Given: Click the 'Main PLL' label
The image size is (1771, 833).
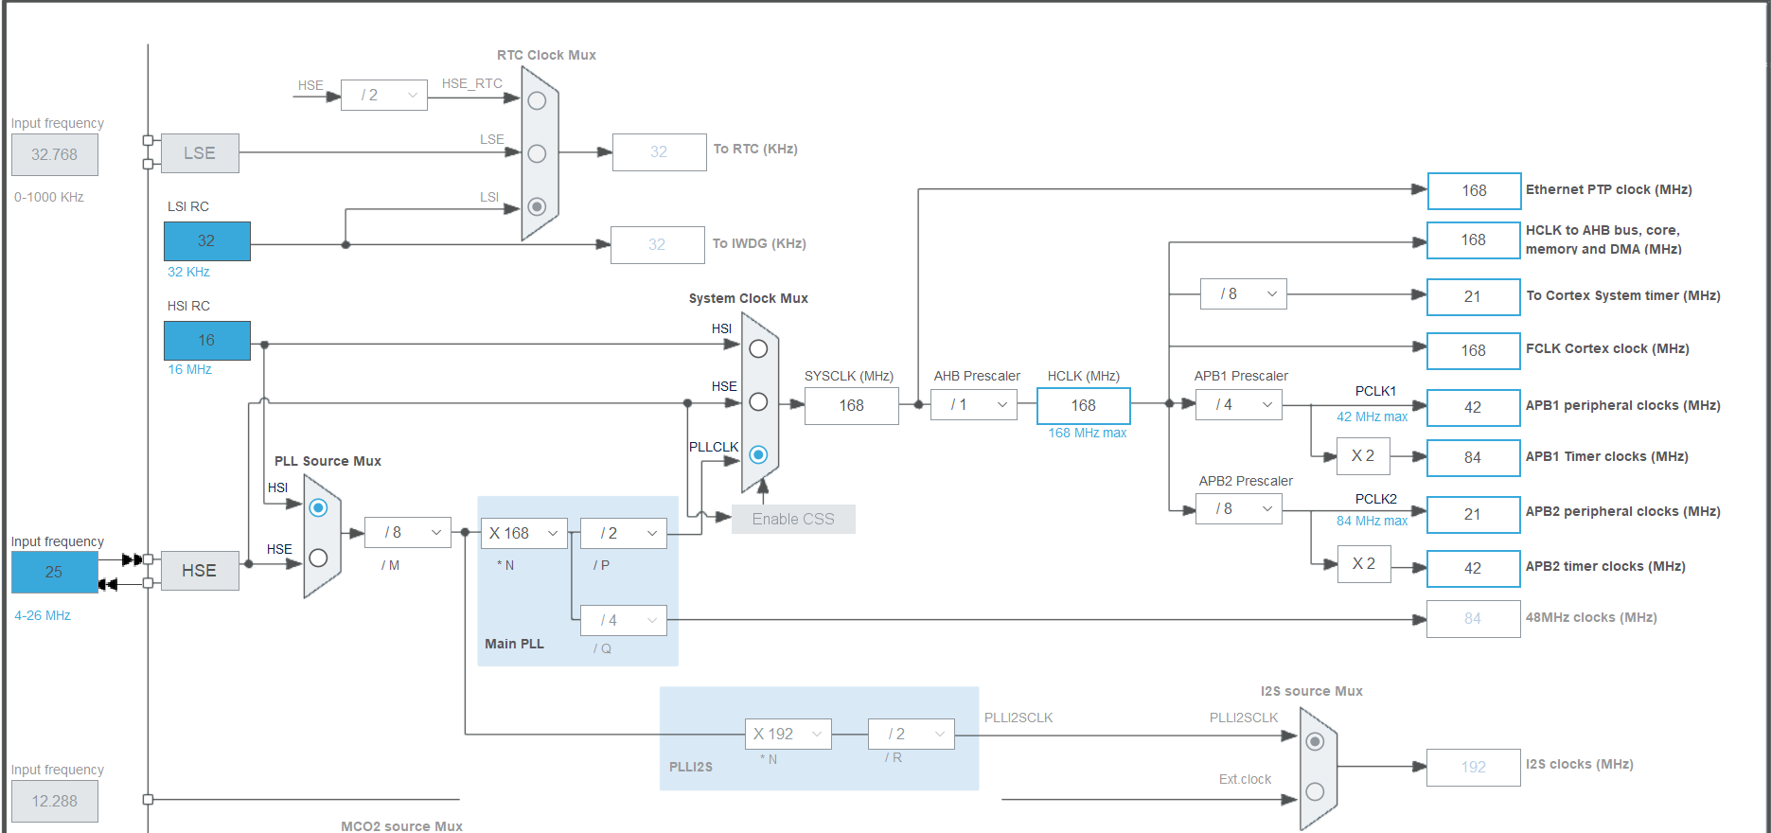Looking at the screenshot, I should [x=515, y=645].
